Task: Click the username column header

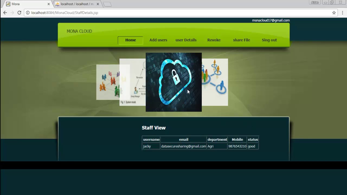Action: pos(151,139)
